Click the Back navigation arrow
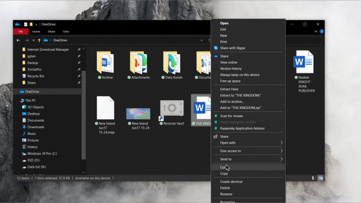Image resolution: width=361 pixels, height=203 pixels. point(18,40)
